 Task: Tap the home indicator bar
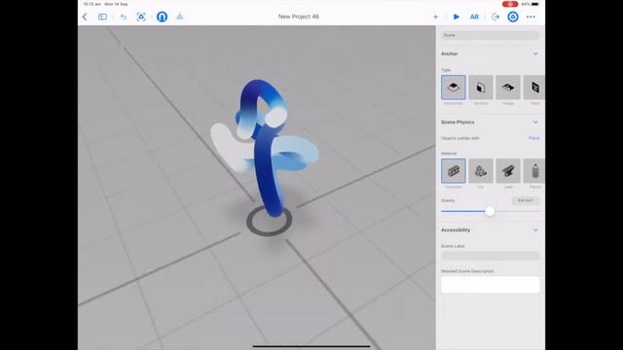pos(311,346)
